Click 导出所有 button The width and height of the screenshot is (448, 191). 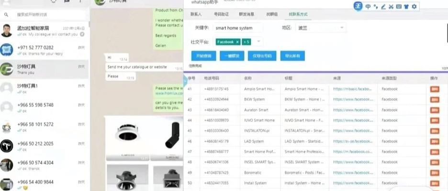click(292, 56)
